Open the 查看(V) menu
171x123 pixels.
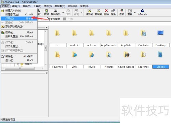[x=26, y=6]
